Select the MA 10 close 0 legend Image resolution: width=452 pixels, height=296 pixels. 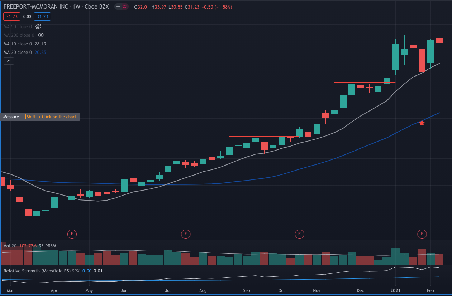coord(18,44)
